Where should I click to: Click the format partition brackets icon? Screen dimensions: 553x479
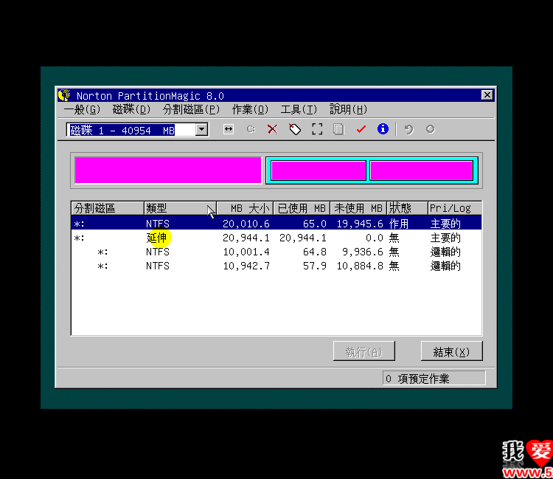(x=317, y=129)
